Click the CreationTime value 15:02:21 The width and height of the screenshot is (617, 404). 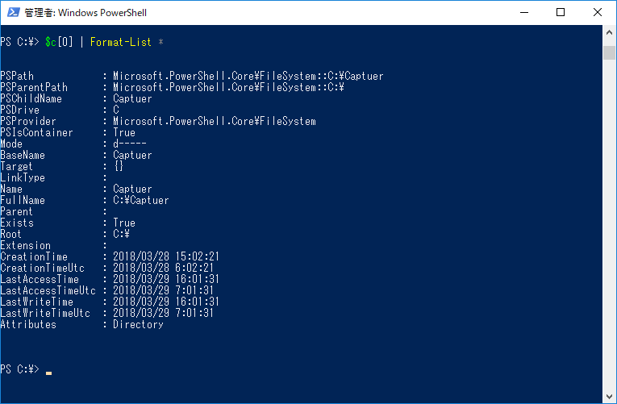(x=197, y=256)
